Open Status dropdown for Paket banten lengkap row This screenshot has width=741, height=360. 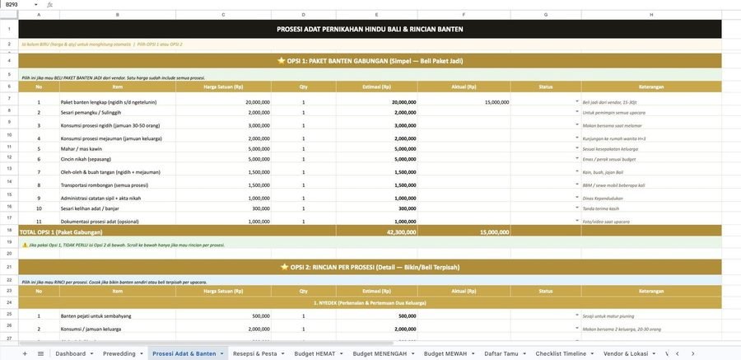pyautogui.click(x=577, y=101)
